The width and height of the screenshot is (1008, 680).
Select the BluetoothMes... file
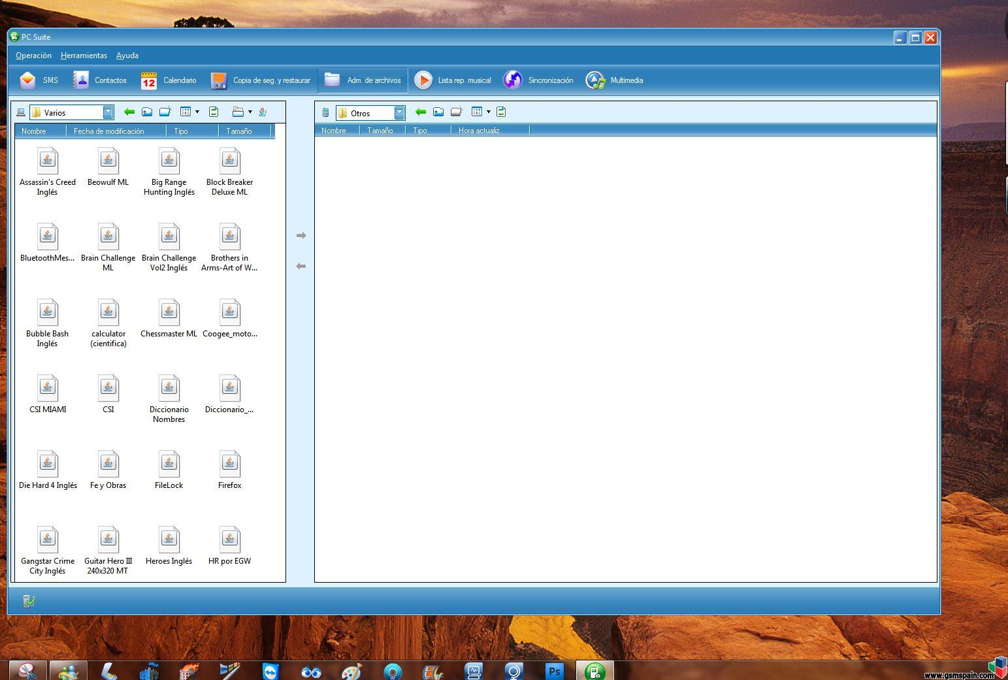[x=48, y=244]
